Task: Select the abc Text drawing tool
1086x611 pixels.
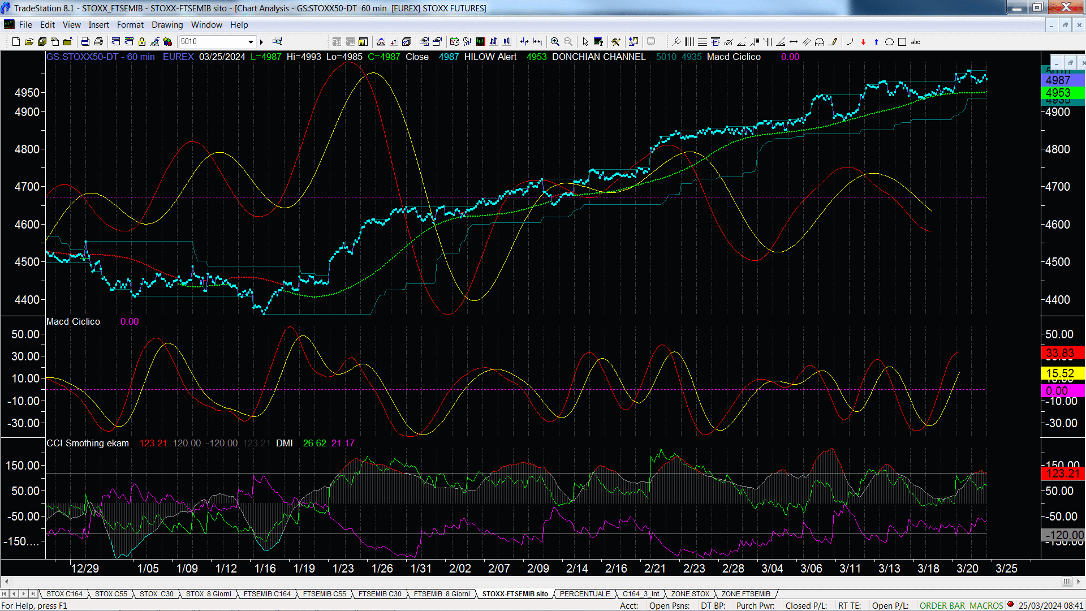Action: coord(916,42)
